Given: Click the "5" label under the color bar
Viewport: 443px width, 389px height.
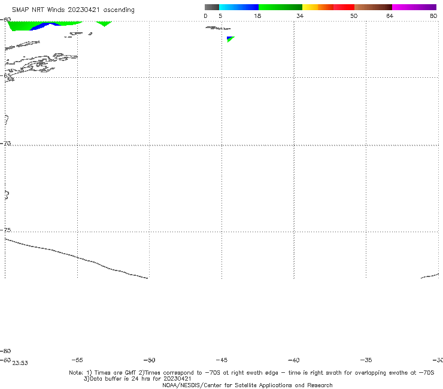Looking at the screenshot, I should 220,16.
